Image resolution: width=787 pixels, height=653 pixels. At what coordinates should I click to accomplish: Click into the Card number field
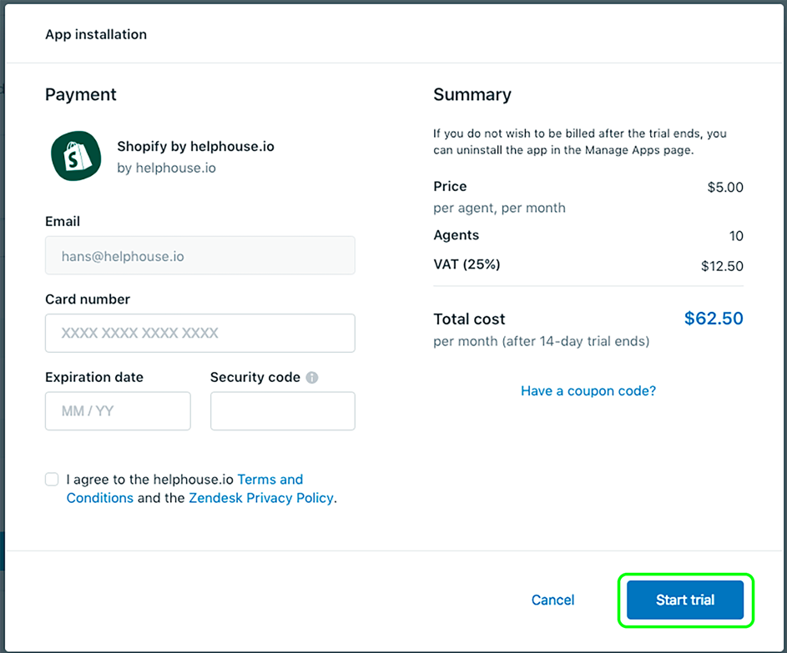[200, 333]
